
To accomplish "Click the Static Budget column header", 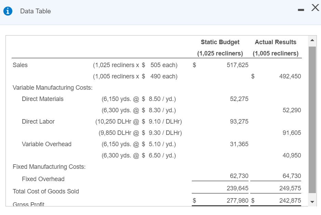I will tap(220, 42).
